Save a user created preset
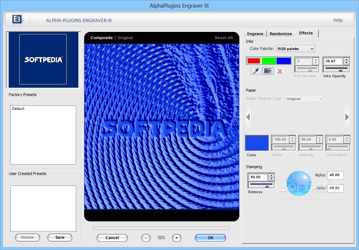The width and height of the screenshot is (359, 250). 60,237
